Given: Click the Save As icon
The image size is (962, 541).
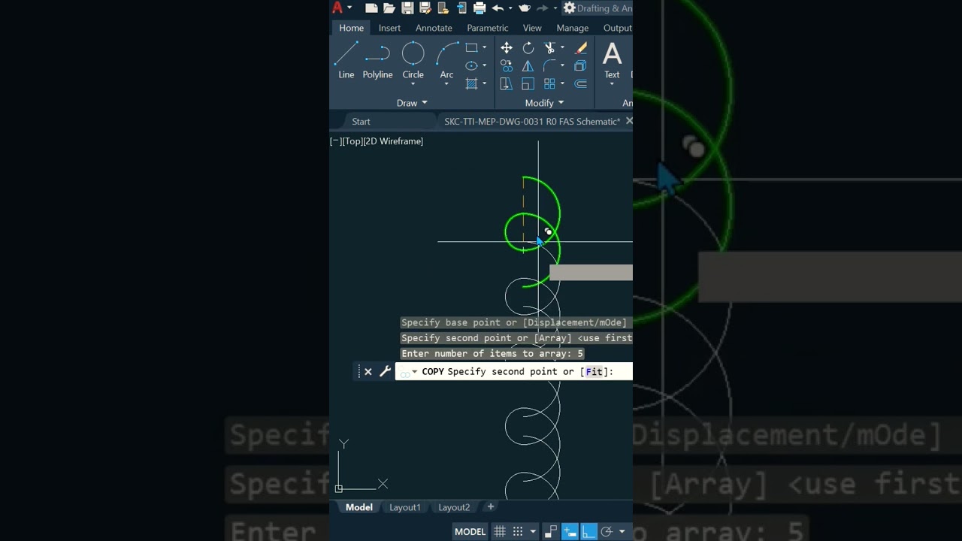Looking at the screenshot, I should click(425, 8).
